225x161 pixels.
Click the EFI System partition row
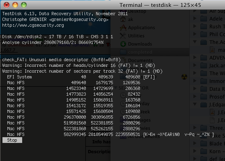click(81, 77)
